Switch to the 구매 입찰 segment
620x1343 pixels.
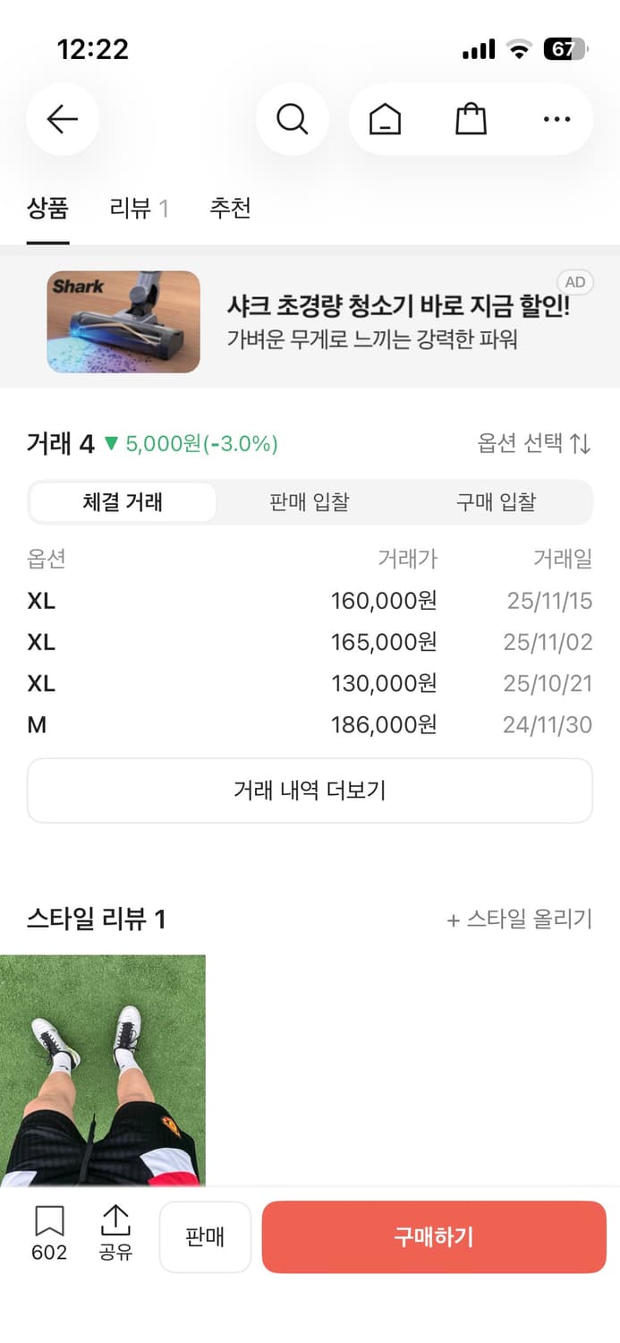[x=497, y=502]
